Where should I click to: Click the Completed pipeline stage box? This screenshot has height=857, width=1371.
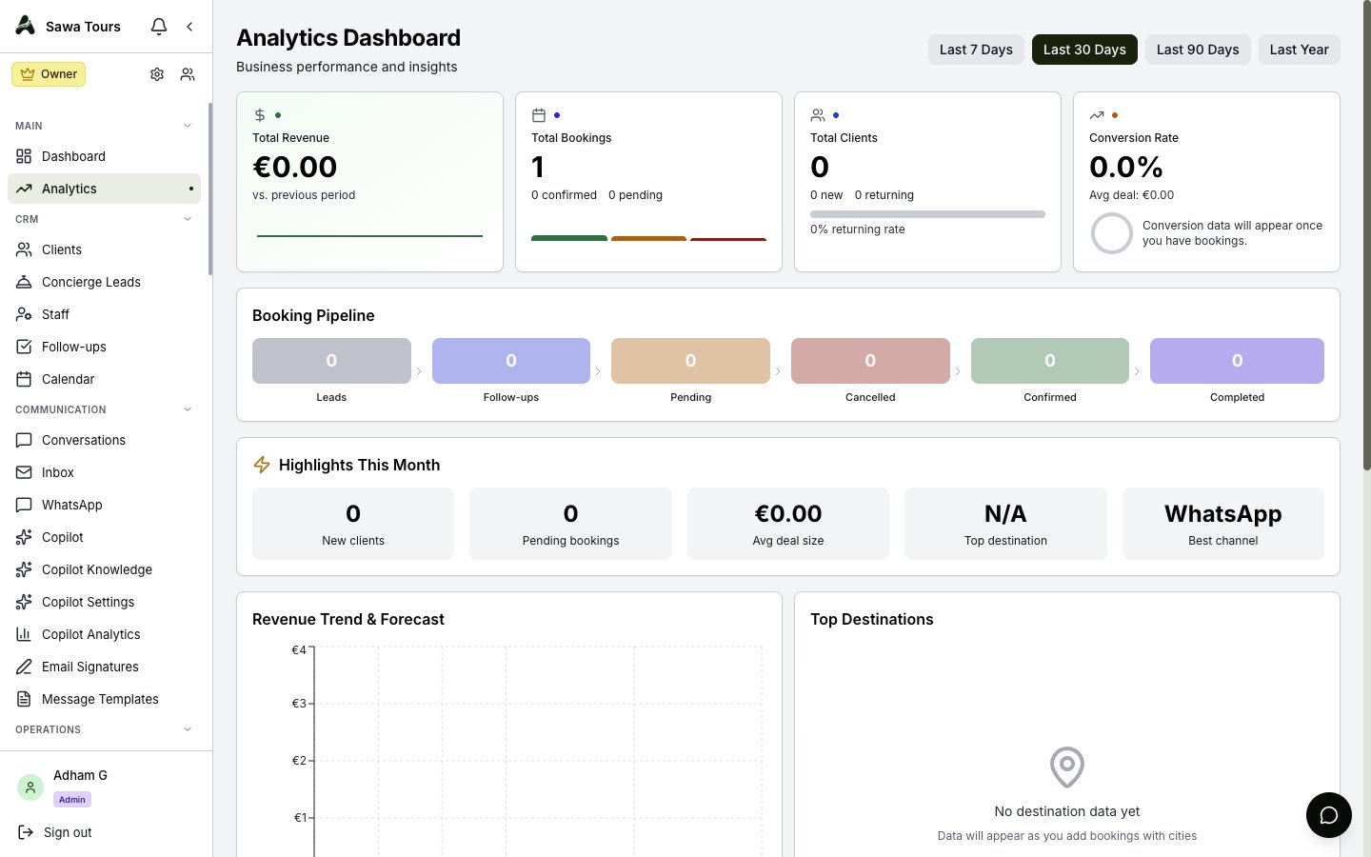click(x=1237, y=361)
